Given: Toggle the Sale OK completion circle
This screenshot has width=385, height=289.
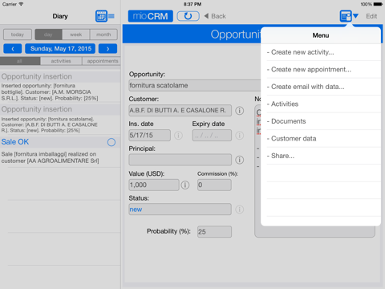Looking at the screenshot, I should pyautogui.click(x=111, y=142).
